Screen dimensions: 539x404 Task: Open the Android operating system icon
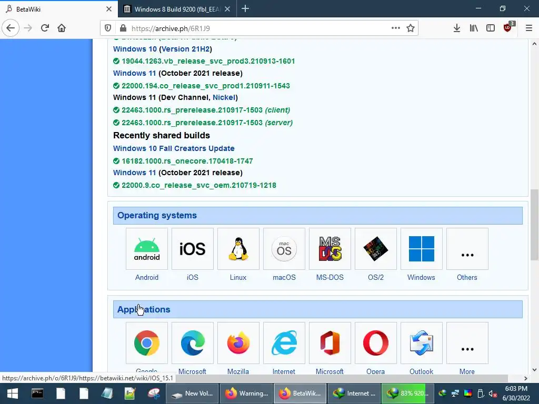point(147,249)
